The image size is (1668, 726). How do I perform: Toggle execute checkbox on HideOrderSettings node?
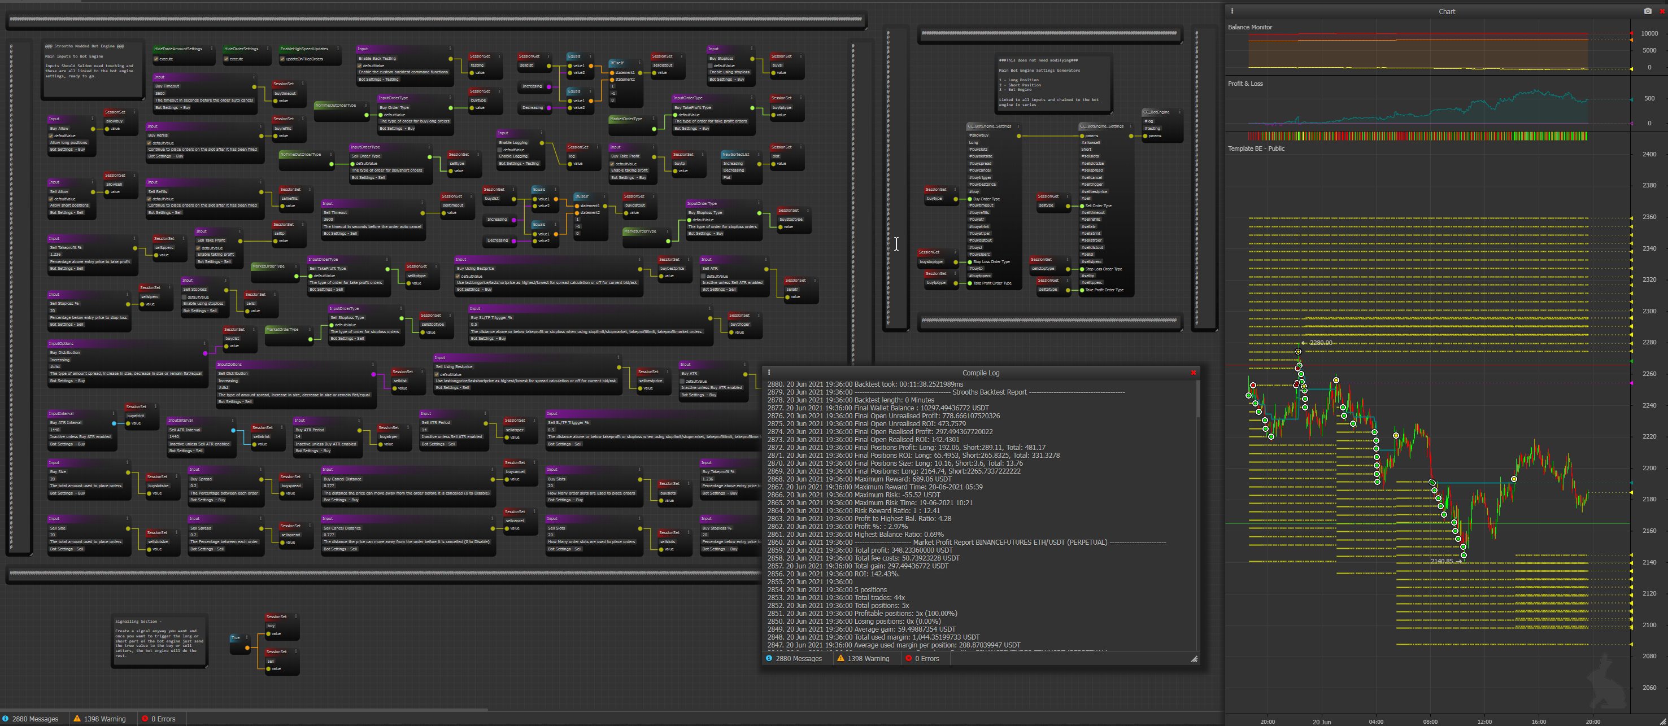tap(226, 59)
